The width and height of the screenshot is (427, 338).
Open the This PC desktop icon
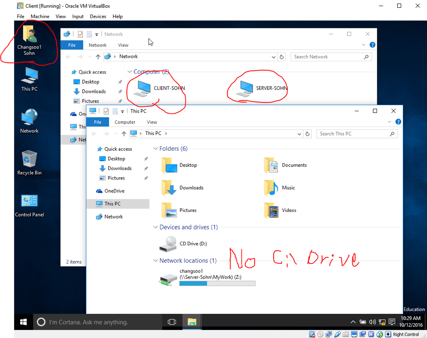(29, 79)
